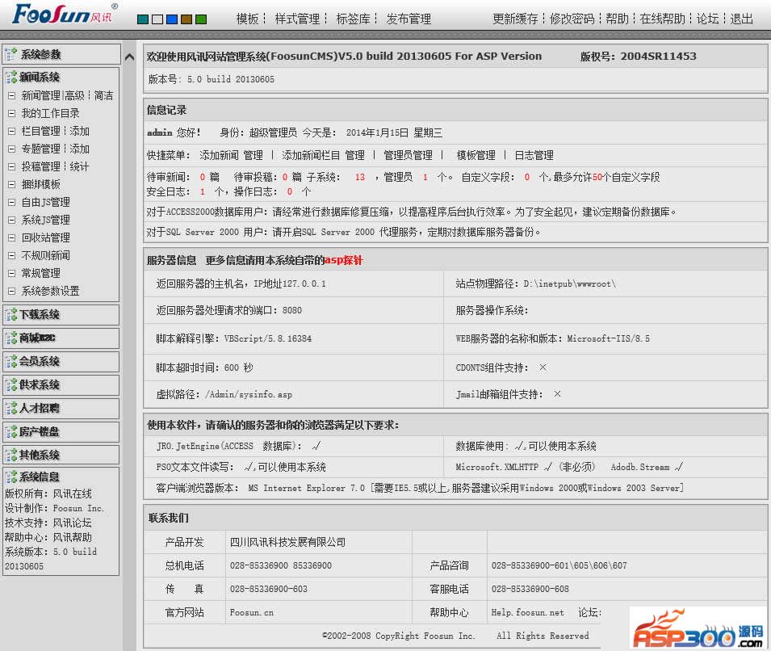
Task: Click 退出 to log out
Action: (741, 19)
